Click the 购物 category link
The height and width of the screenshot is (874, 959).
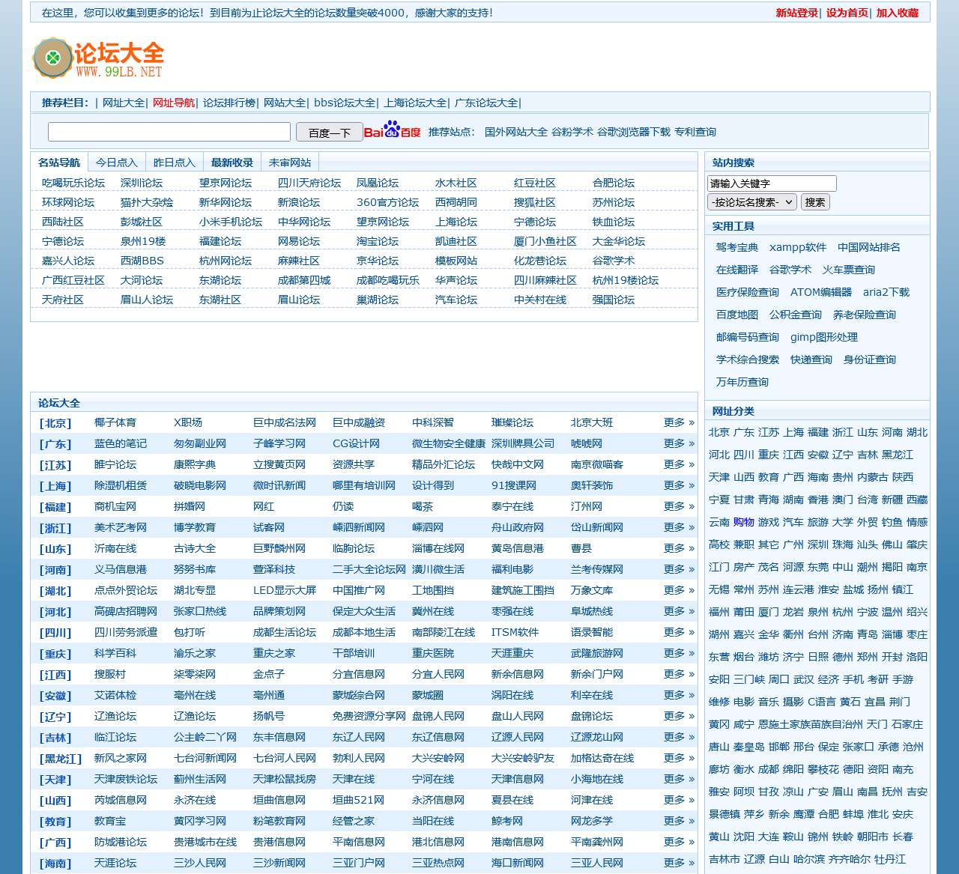pos(743,522)
